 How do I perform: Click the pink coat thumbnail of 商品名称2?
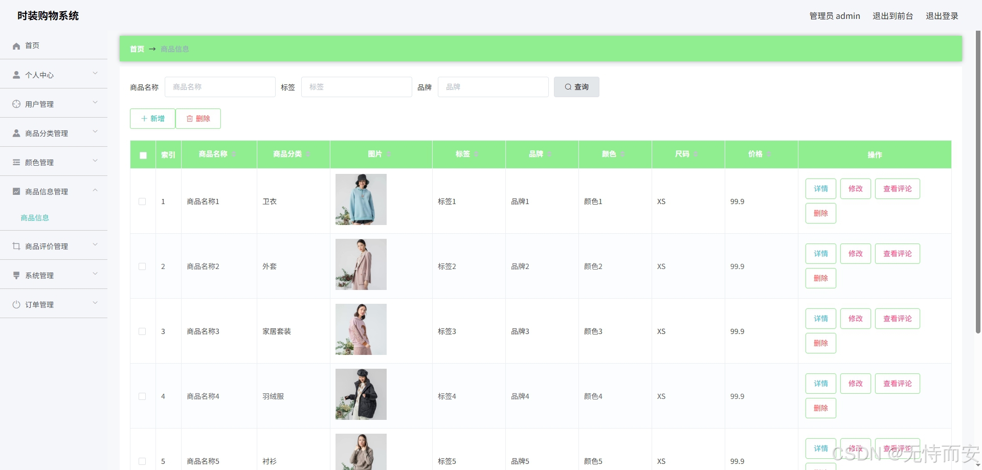(x=361, y=264)
